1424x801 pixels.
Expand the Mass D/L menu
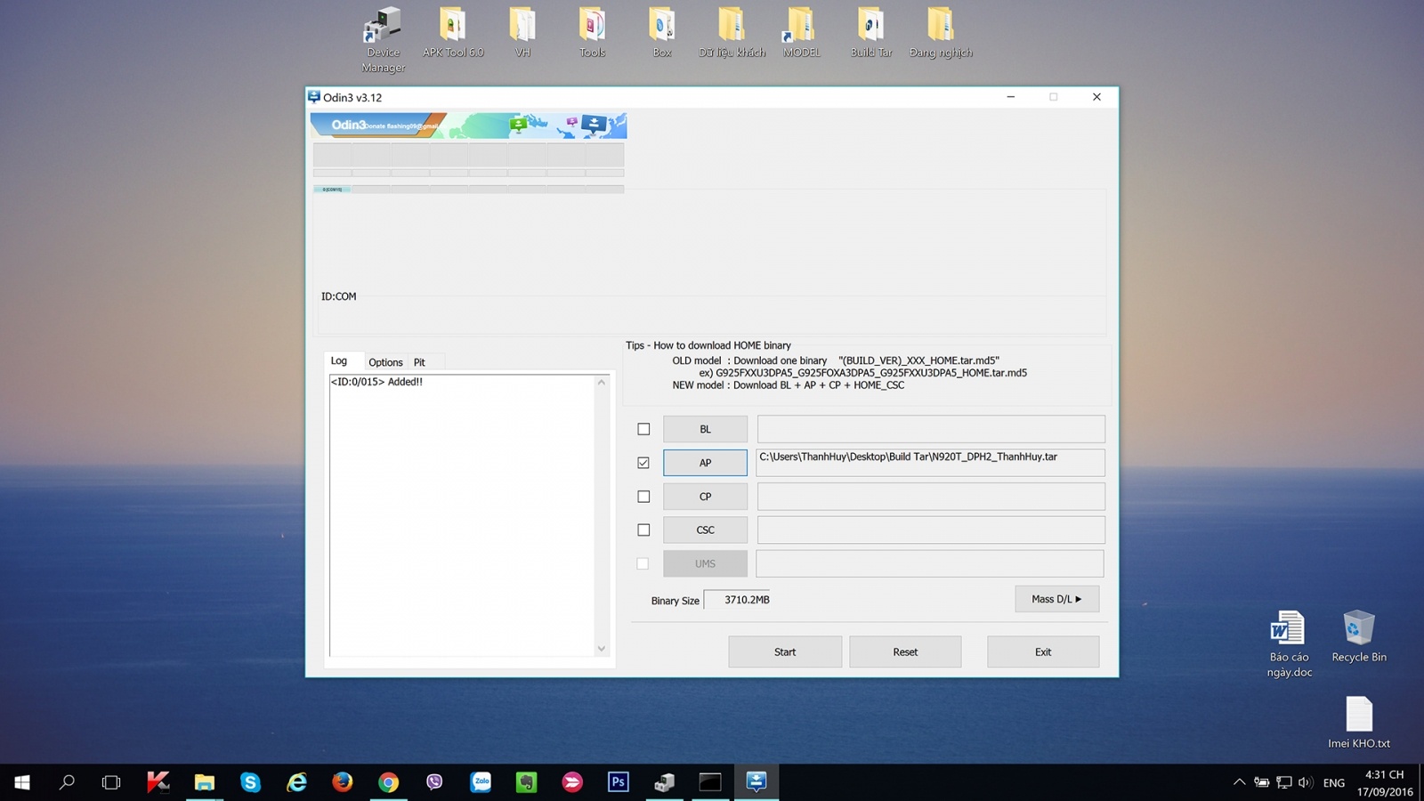pos(1056,599)
